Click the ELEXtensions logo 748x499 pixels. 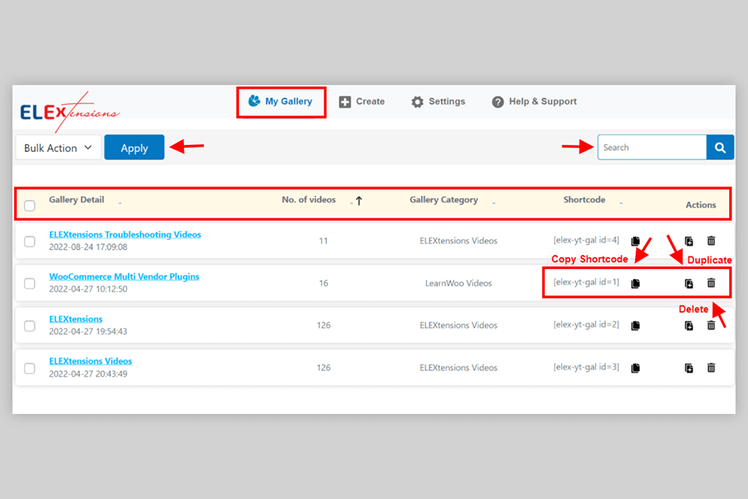coord(69,111)
